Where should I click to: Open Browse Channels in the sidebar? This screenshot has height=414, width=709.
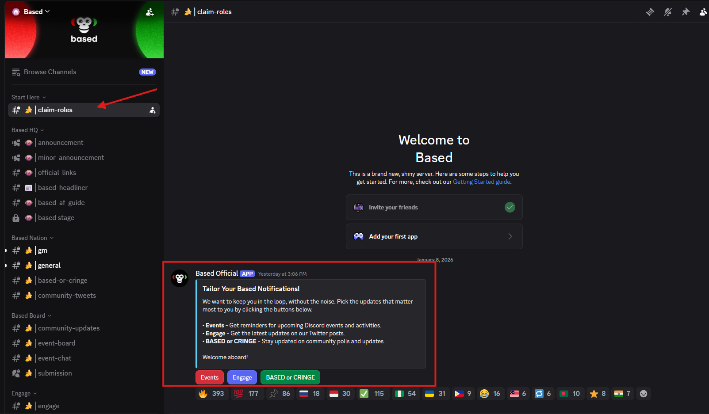[x=50, y=72]
